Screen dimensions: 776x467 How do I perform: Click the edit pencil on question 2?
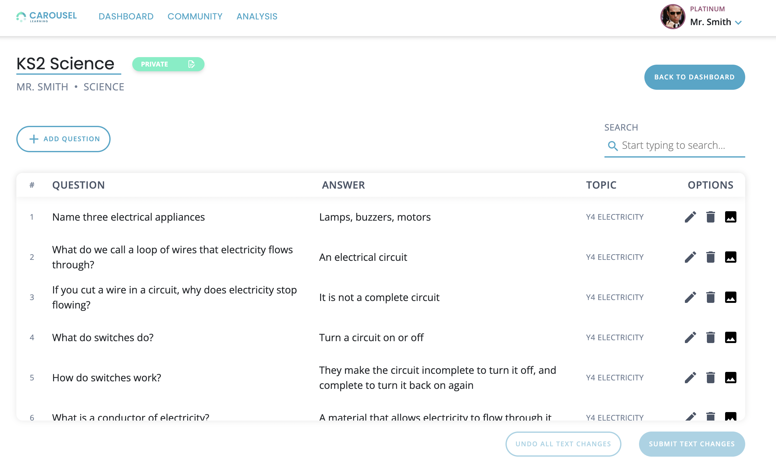[690, 257]
